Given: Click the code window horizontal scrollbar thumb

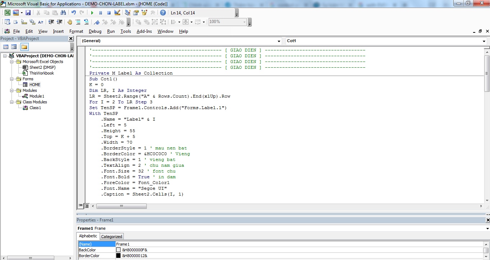Looking at the screenshot, I should coord(122,206).
